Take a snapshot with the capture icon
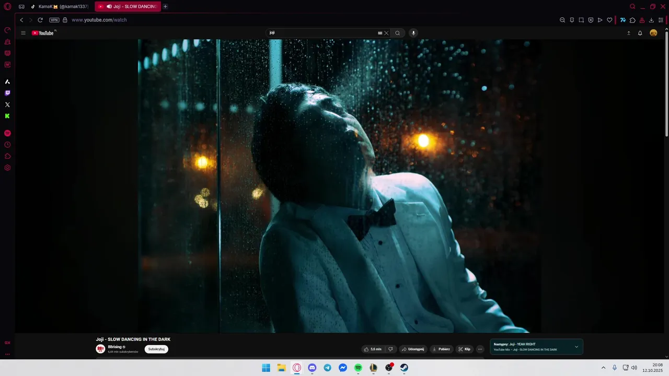This screenshot has width=669, height=376. [581, 20]
